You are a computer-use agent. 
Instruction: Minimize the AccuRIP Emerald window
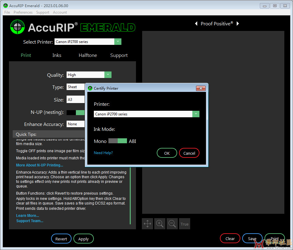[x=265, y=6]
